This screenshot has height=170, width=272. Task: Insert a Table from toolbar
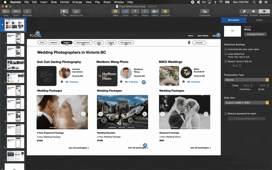point(116,11)
